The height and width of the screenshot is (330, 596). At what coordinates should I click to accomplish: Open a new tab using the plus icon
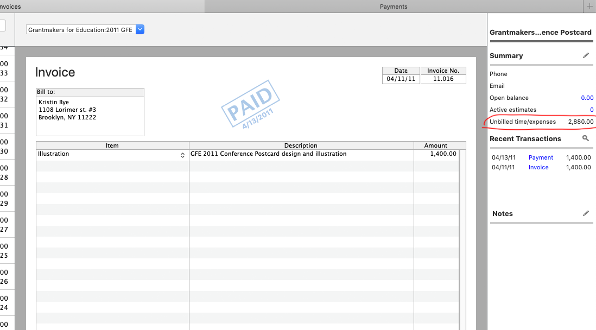pyautogui.click(x=589, y=6)
